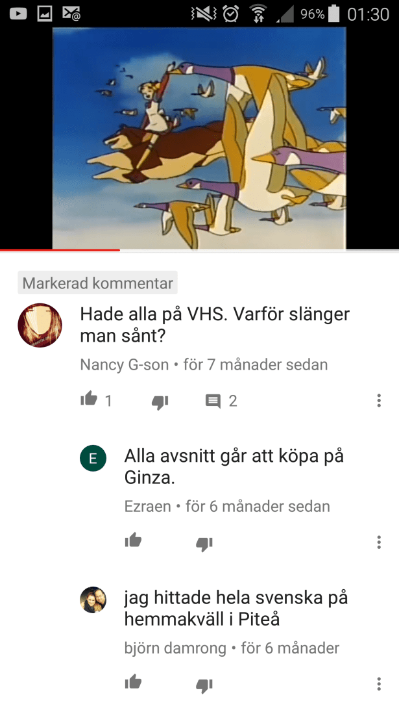Seek on the red video progress bar

point(200,249)
